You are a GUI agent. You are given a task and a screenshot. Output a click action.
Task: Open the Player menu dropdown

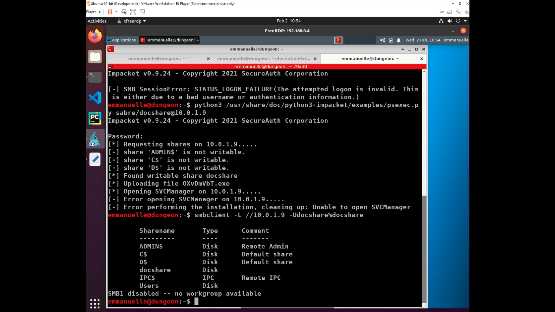coord(93,12)
